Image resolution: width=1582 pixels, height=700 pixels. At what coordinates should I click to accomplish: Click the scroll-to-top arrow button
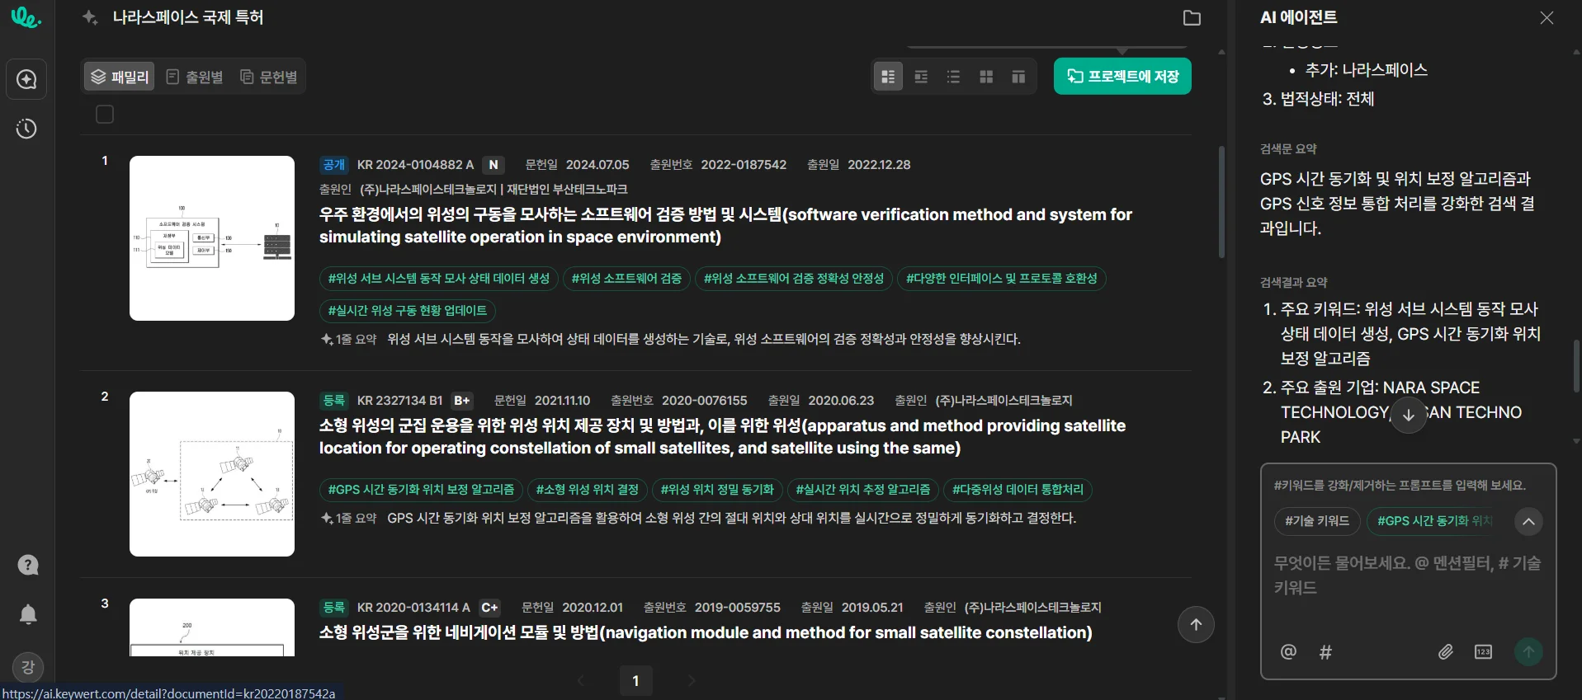click(1196, 625)
